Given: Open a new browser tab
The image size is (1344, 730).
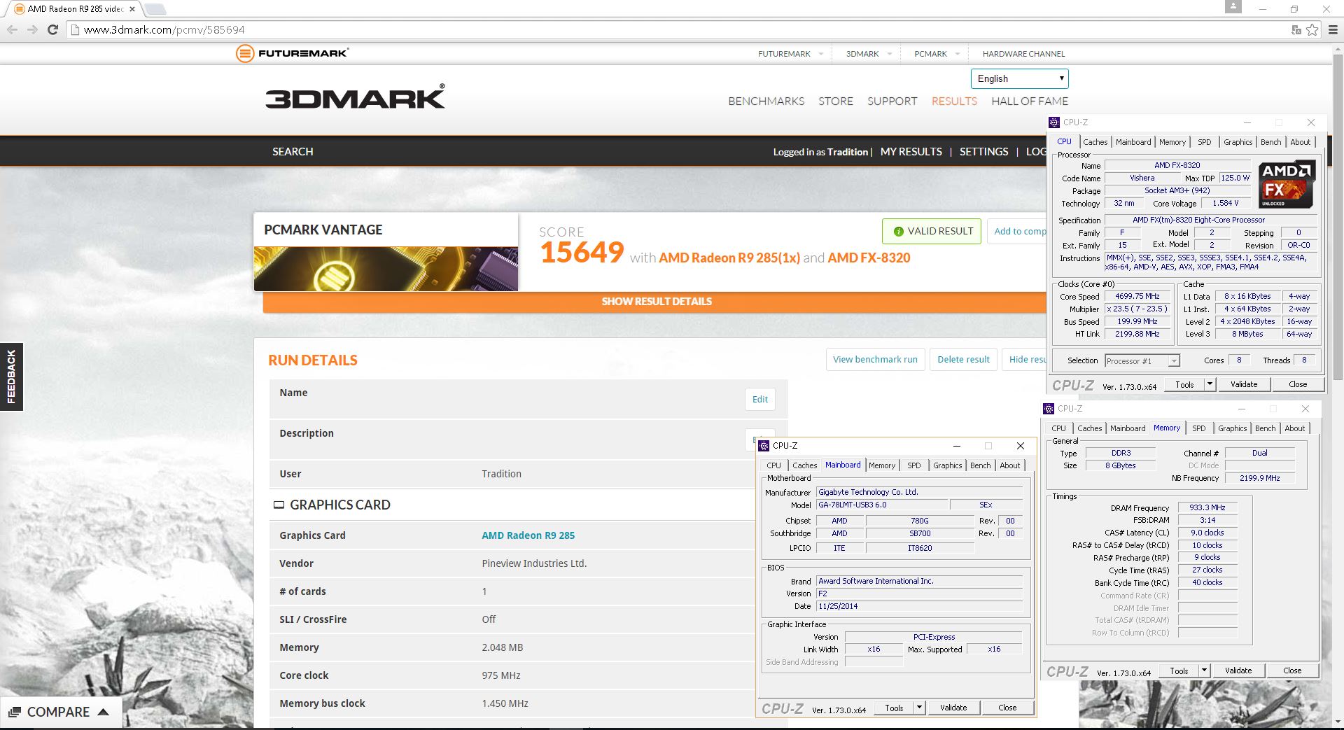Looking at the screenshot, I should point(155,9).
